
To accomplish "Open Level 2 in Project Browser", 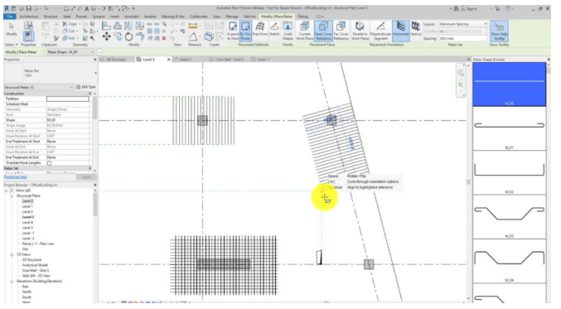I will [27, 212].
